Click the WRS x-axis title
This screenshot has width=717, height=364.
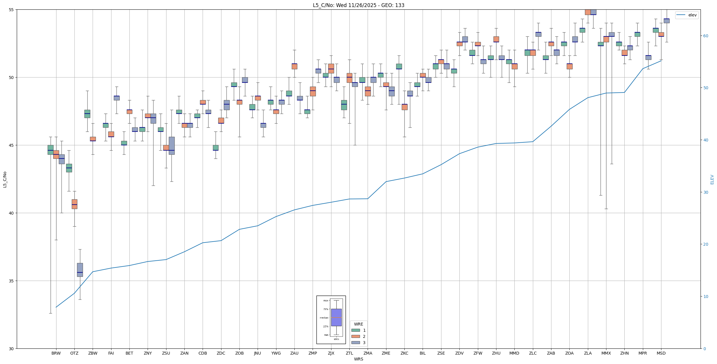click(x=358, y=359)
